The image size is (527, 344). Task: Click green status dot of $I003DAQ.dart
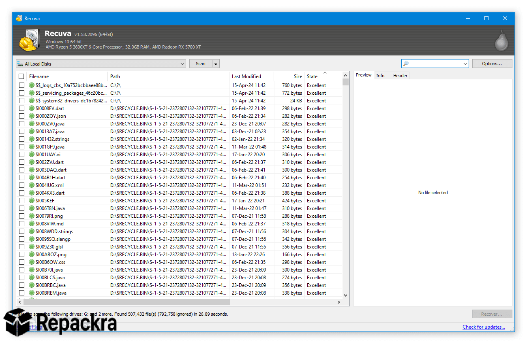(x=32, y=170)
